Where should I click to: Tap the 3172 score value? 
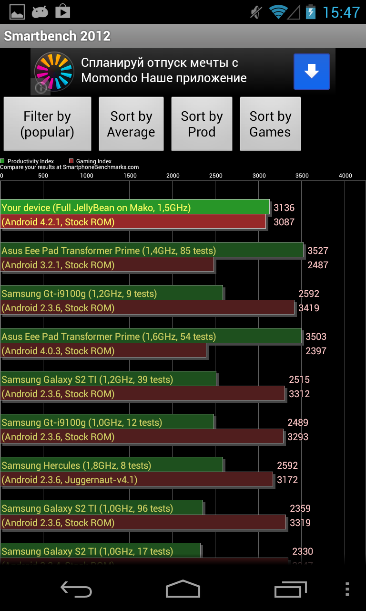(x=287, y=480)
